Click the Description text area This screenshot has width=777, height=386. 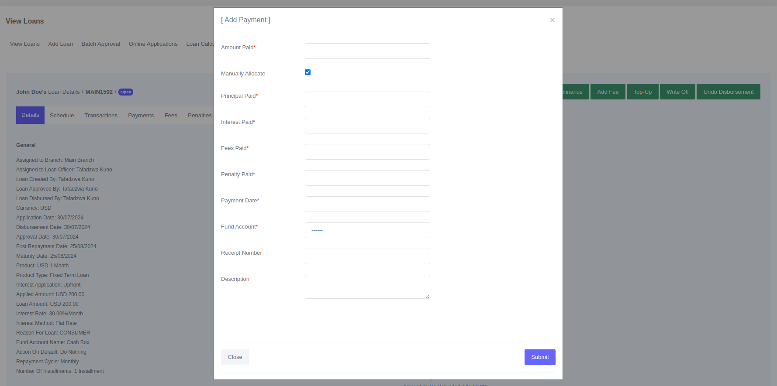(x=367, y=287)
